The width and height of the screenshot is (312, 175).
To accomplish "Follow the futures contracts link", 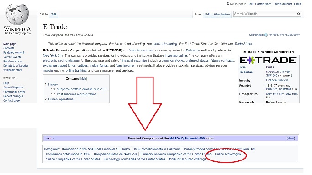I will coord(222,60).
